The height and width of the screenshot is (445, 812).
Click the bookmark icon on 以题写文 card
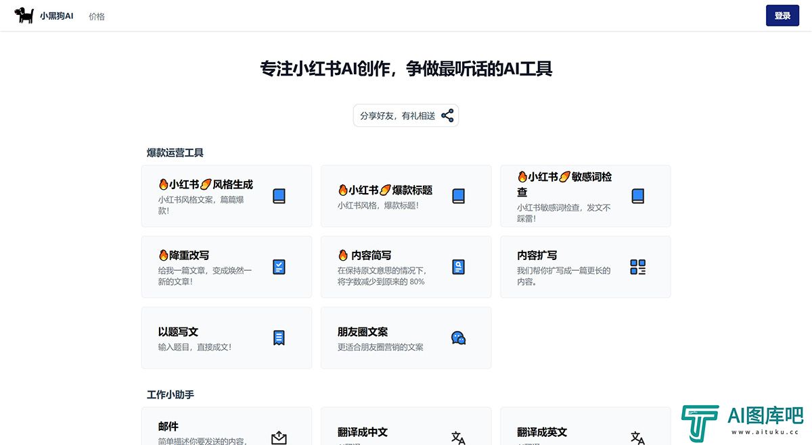(279, 338)
